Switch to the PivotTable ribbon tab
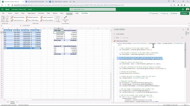190x106 pixels. [85, 13]
